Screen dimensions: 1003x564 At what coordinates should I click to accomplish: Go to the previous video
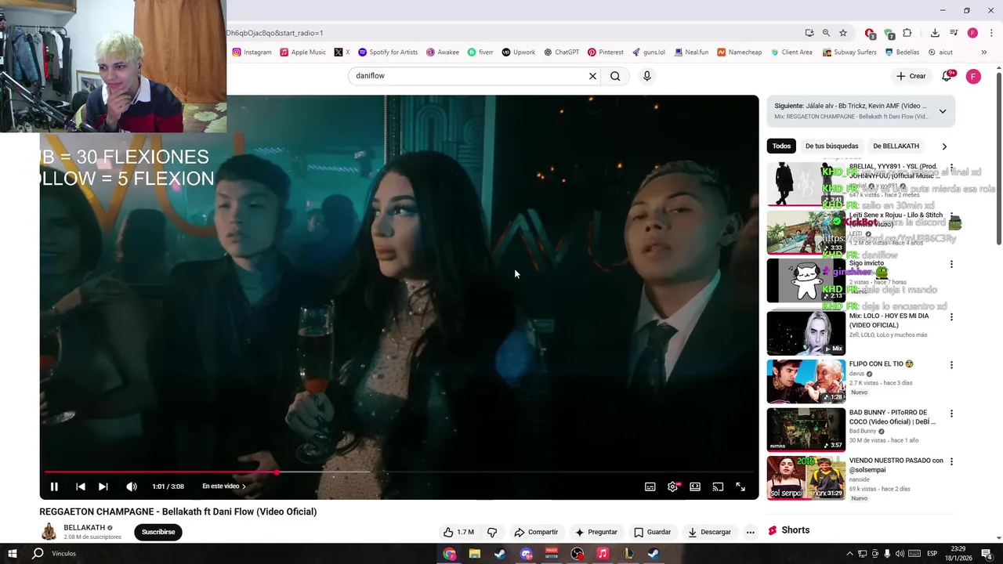[80, 486]
